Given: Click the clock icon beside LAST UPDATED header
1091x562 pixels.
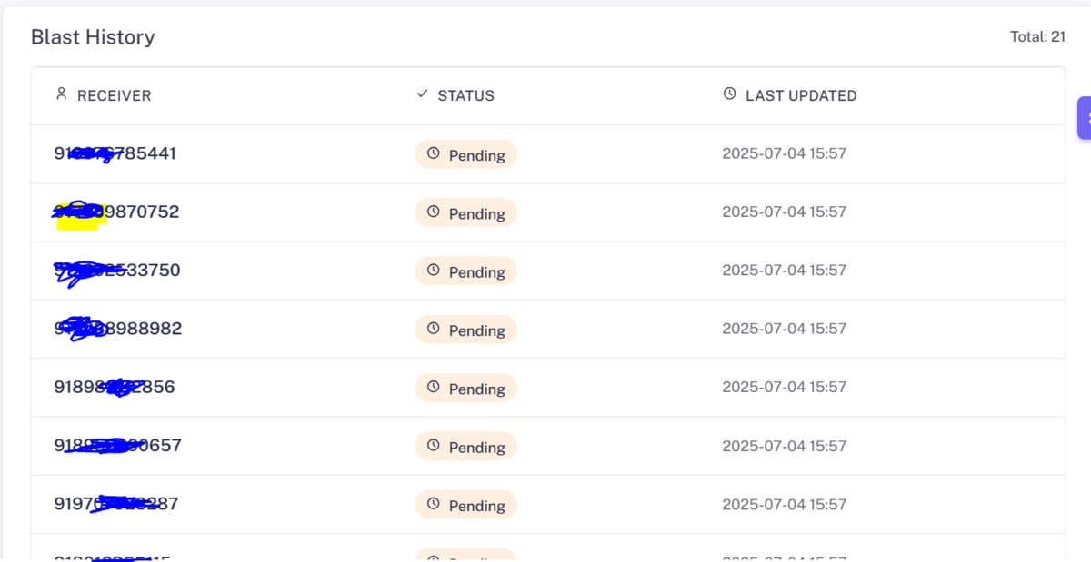Looking at the screenshot, I should coord(729,94).
